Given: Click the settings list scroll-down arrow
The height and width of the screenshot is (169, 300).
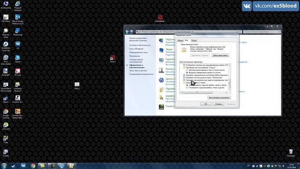Looking at the screenshot, I should click(x=229, y=90).
